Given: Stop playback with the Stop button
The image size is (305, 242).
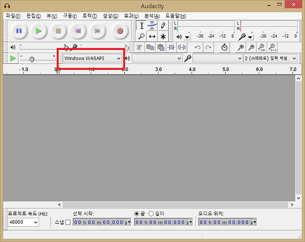Looking at the screenshot, I should 58,31.
